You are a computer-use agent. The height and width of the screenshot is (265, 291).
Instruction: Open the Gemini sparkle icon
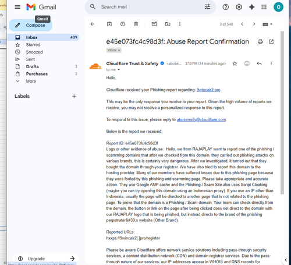coord(251,7)
